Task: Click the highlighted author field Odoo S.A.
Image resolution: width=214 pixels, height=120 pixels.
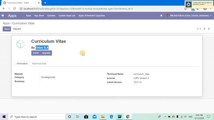Action: click(x=42, y=47)
